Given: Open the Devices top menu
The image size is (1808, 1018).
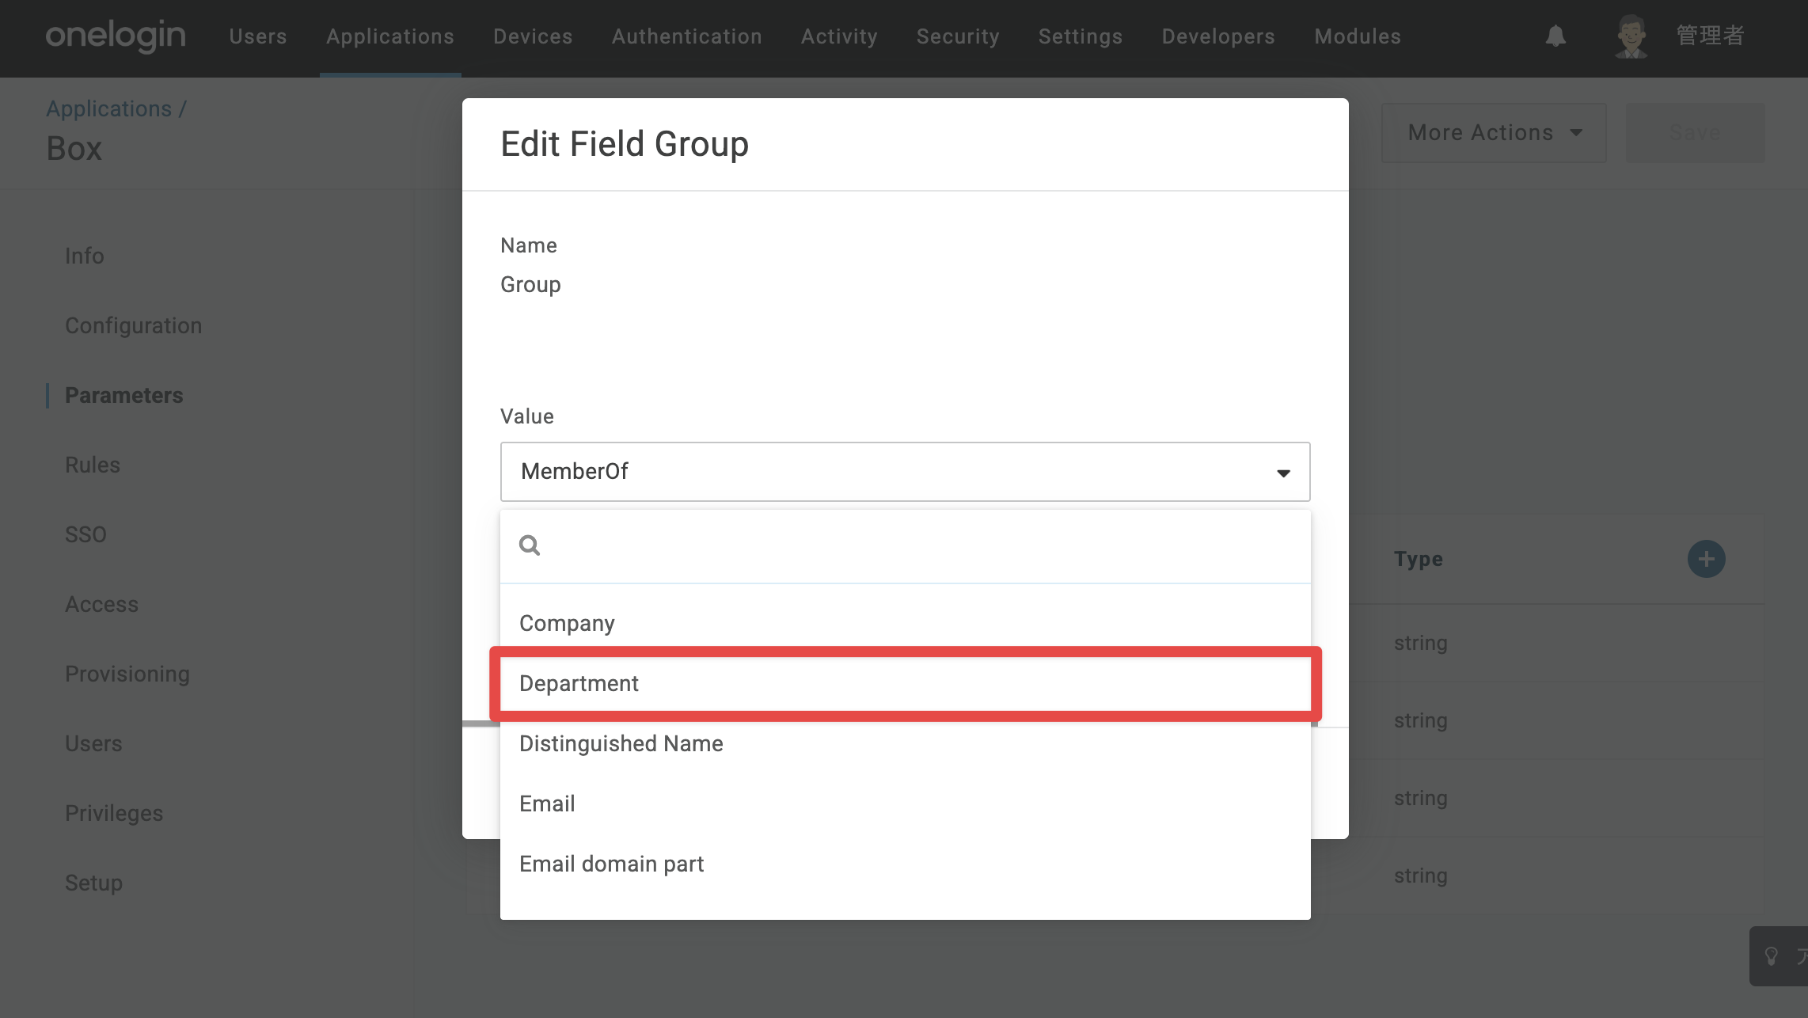Looking at the screenshot, I should [x=533, y=36].
